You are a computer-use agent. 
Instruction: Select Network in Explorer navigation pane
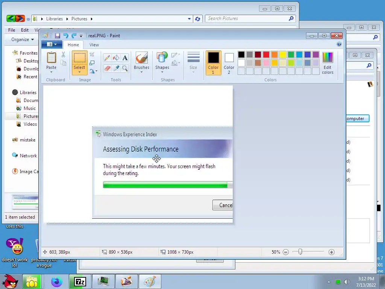coord(24,155)
